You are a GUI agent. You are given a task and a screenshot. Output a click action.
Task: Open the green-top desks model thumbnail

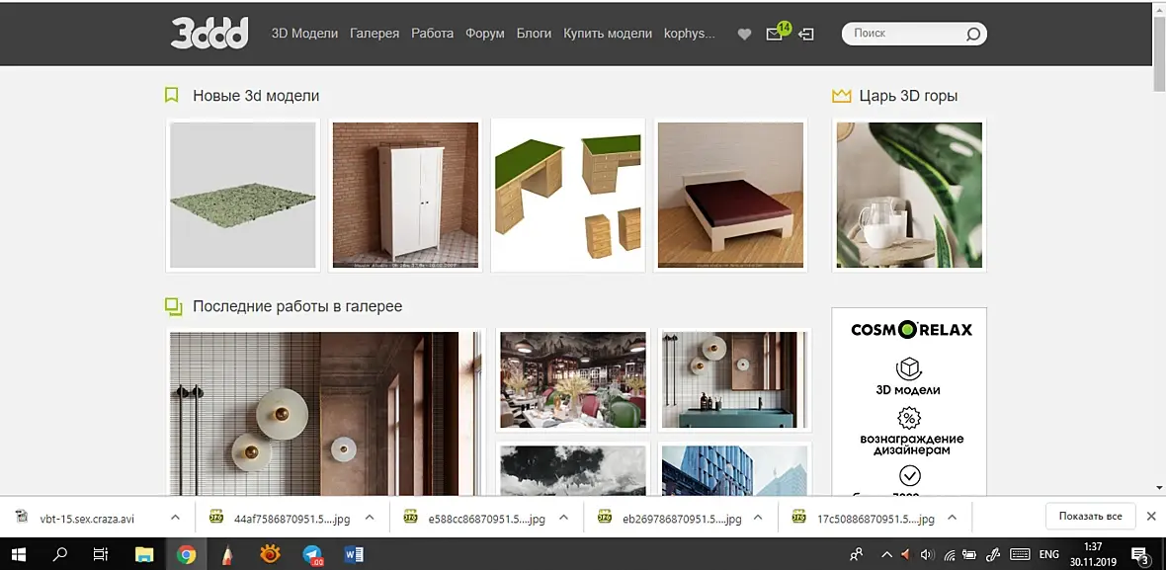568,195
